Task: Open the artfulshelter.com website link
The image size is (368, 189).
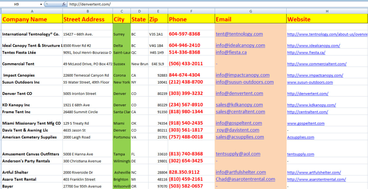Action: (314, 173)
